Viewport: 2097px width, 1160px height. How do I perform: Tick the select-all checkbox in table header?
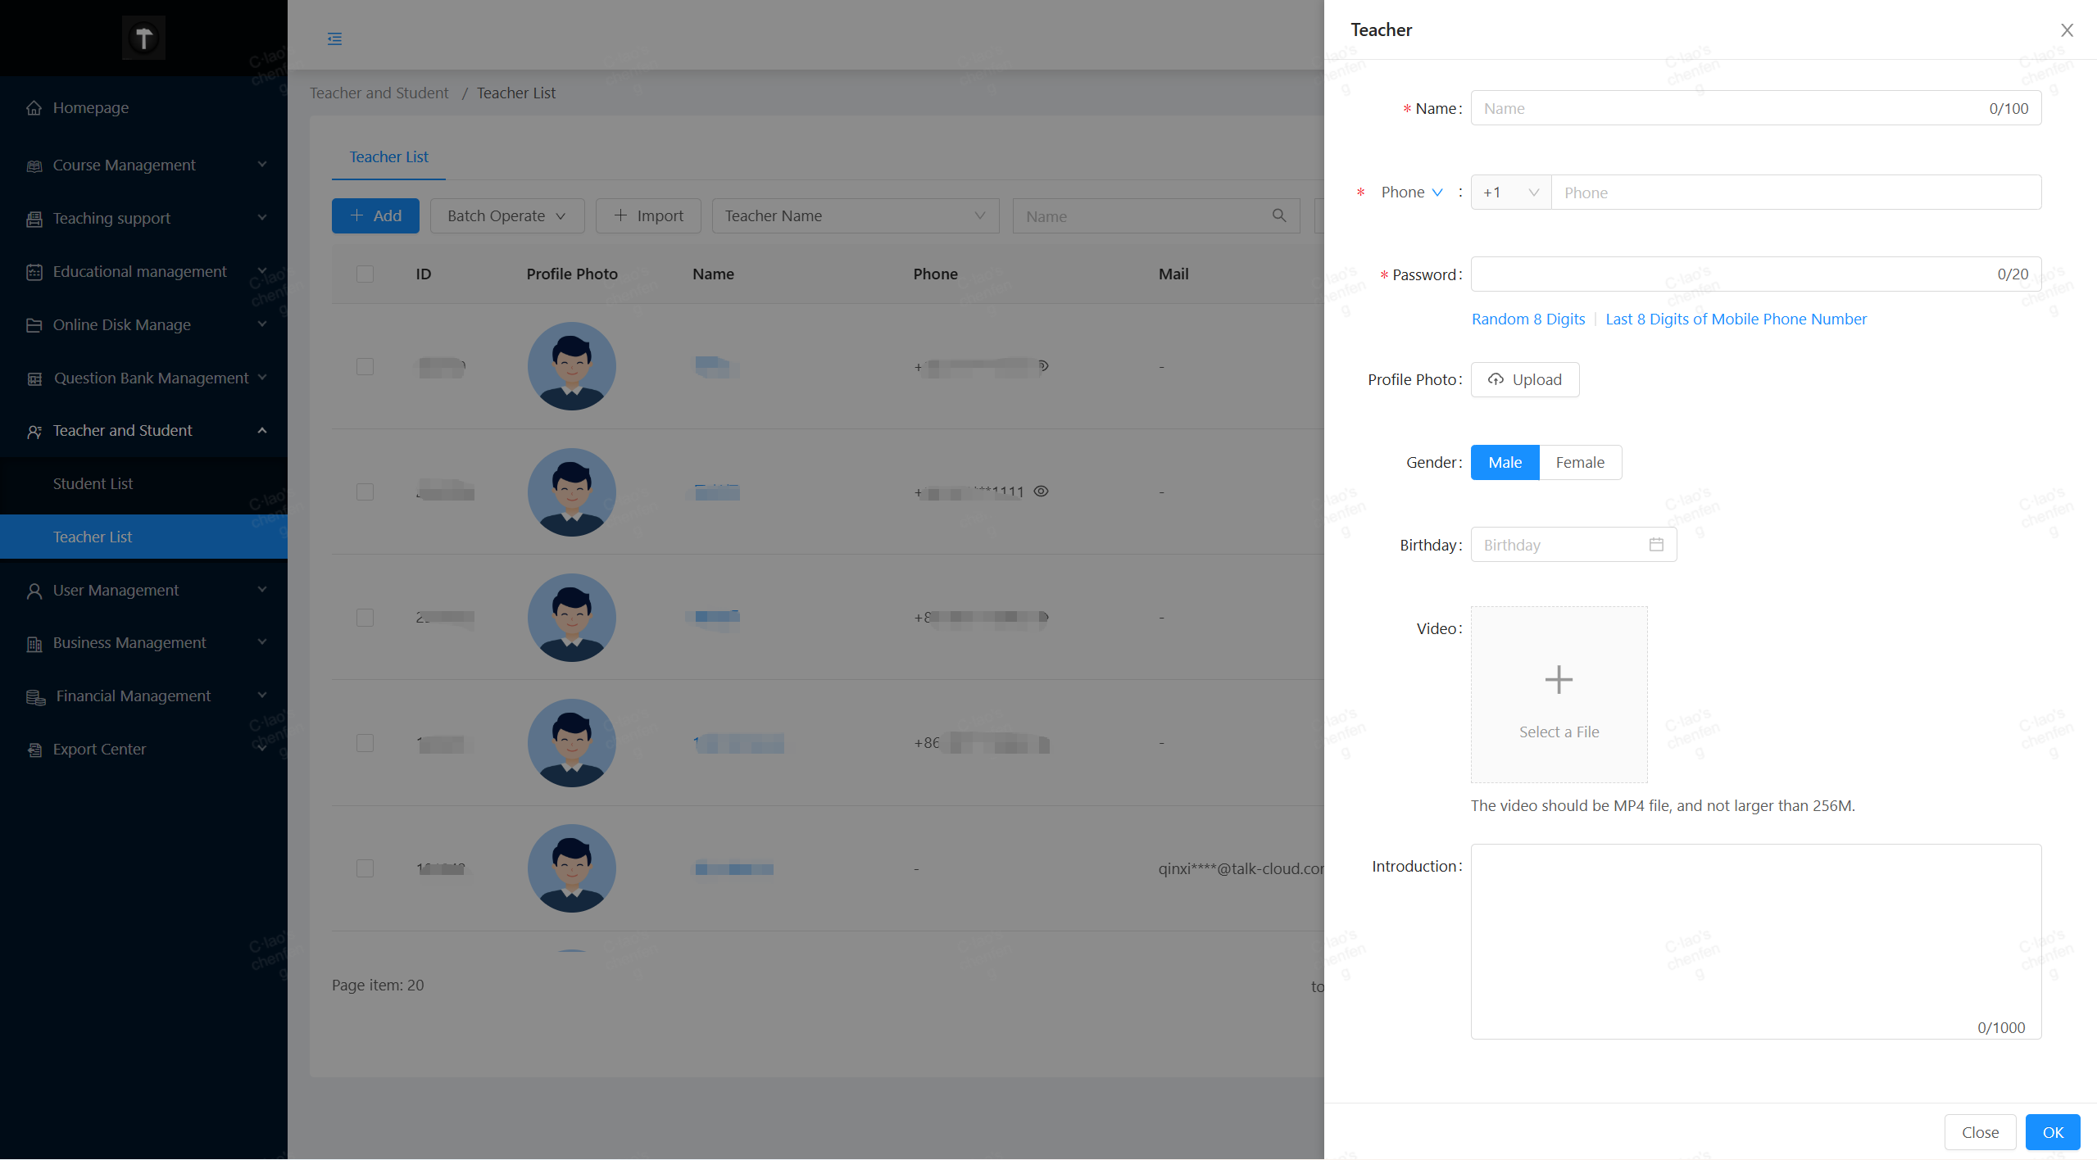[365, 274]
